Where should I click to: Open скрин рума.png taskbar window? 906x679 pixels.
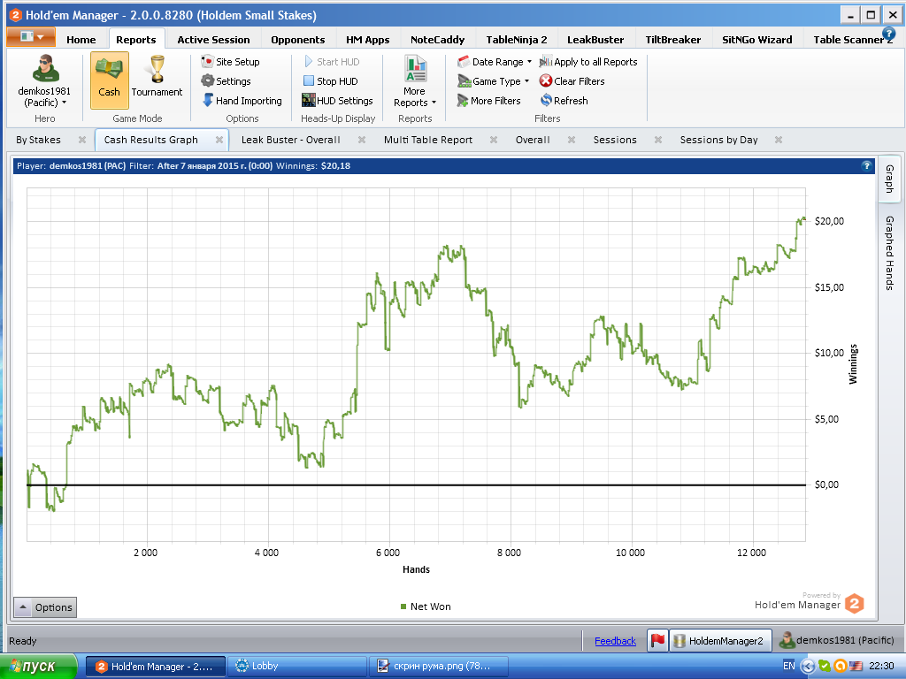pyautogui.click(x=439, y=667)
